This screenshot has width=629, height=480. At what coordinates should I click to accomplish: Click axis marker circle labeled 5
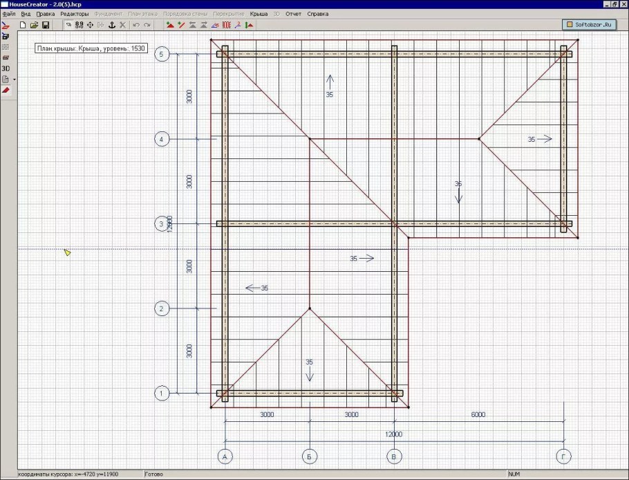(x=161, y=54)
